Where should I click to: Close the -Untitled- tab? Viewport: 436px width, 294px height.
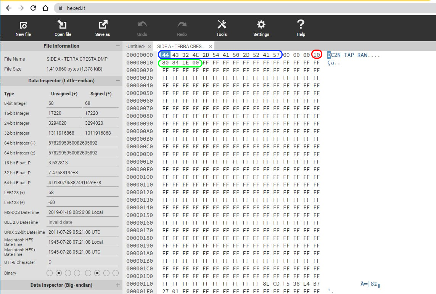pyautogui.click(x=150, y=47)
